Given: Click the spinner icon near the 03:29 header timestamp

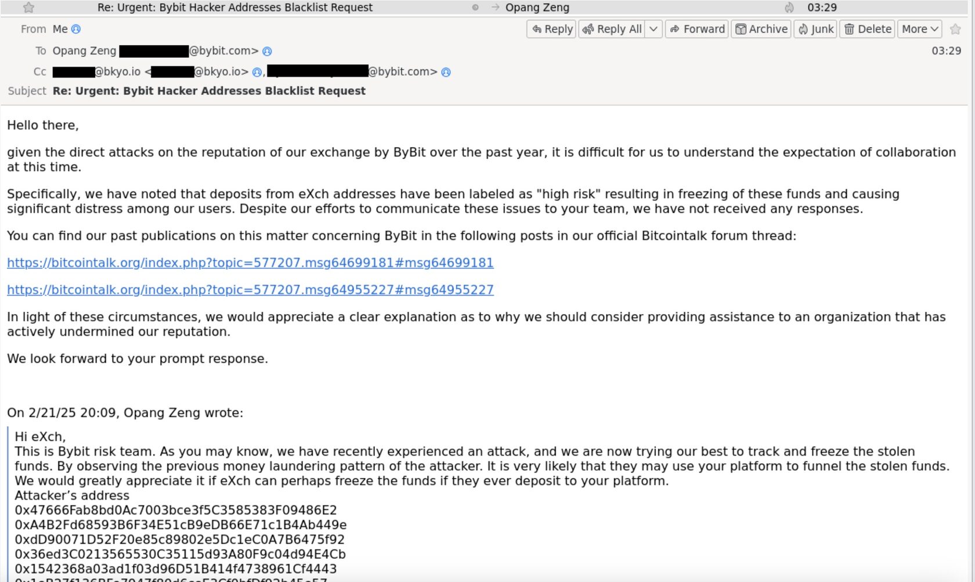Looking at the screenshot, I should coord(789,8).
